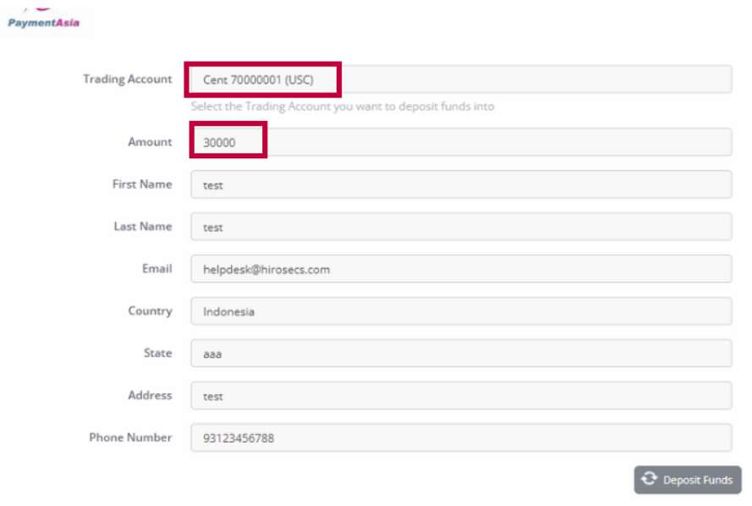The width and height of the screenshot is (752, 506).
Task: Select the State field containing aaa
Action: [460, 354]
